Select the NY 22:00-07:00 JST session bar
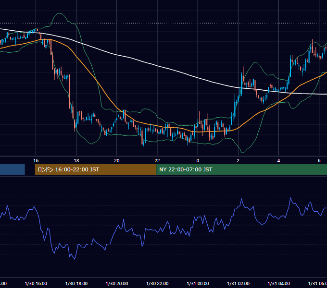Image resolution: width=327 pixels, height=288 pixels. pyautogui.click(x=242, y=169)
